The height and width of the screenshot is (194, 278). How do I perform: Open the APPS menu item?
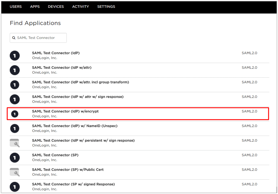click(x=35, y=7)
